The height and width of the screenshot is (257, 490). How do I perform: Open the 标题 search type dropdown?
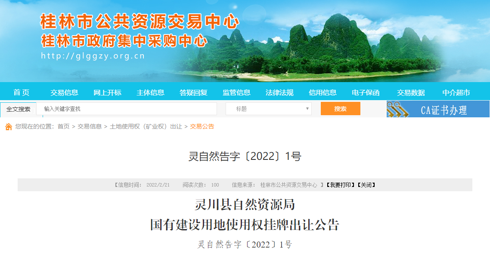coord(269,109)
